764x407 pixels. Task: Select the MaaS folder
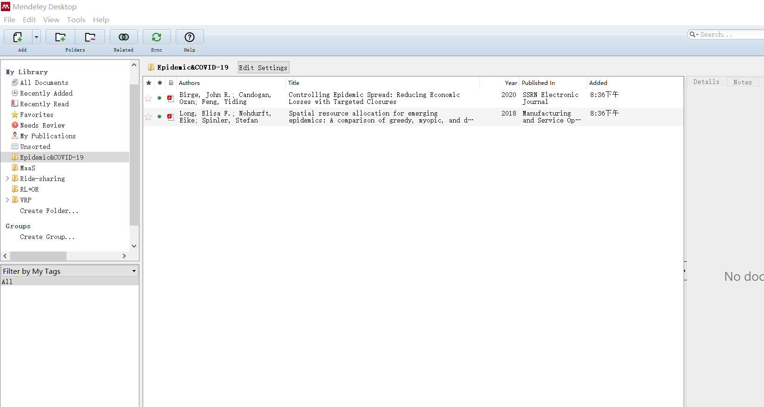click(27, 168)
